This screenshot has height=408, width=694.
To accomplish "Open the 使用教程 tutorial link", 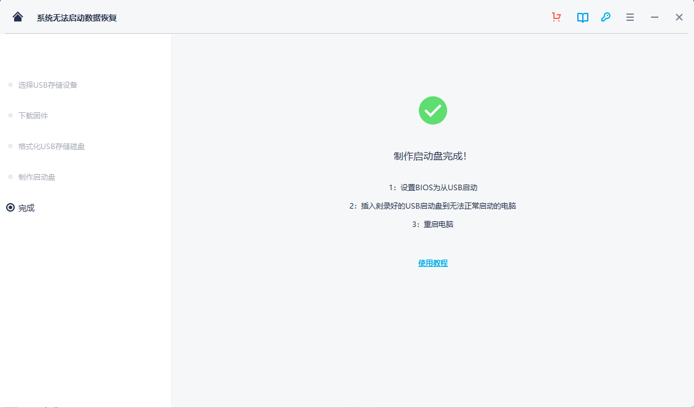I will [x=433, y=263].
